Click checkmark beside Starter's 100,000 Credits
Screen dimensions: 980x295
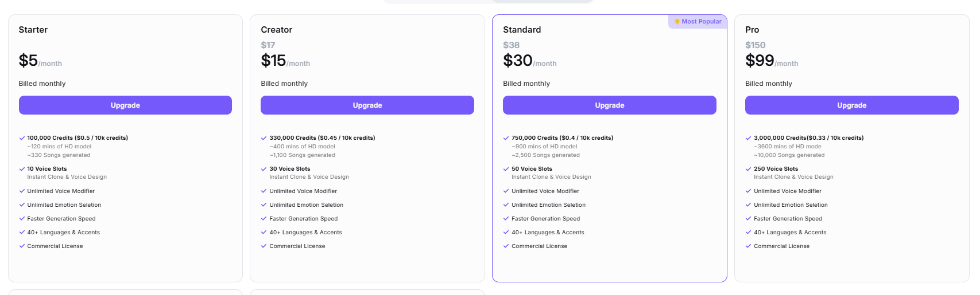click(22, 138)
